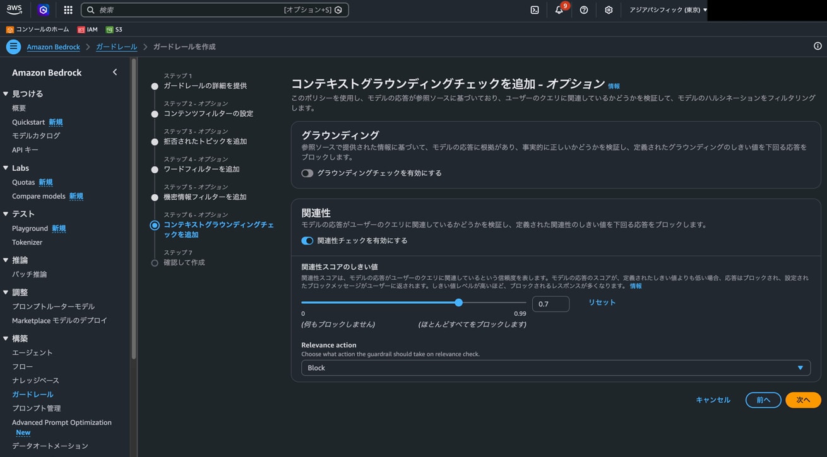Open フロー in the sidebar
This screenshot has width=827, height=457.
click(x=22, y=367)
